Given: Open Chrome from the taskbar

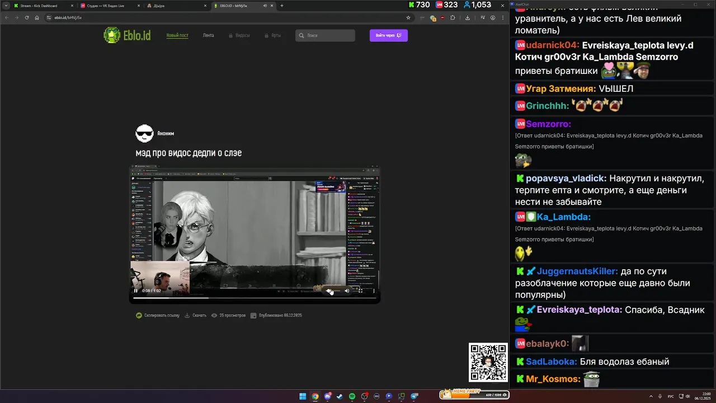Looking at the screenshot, I should click(315, 396).
